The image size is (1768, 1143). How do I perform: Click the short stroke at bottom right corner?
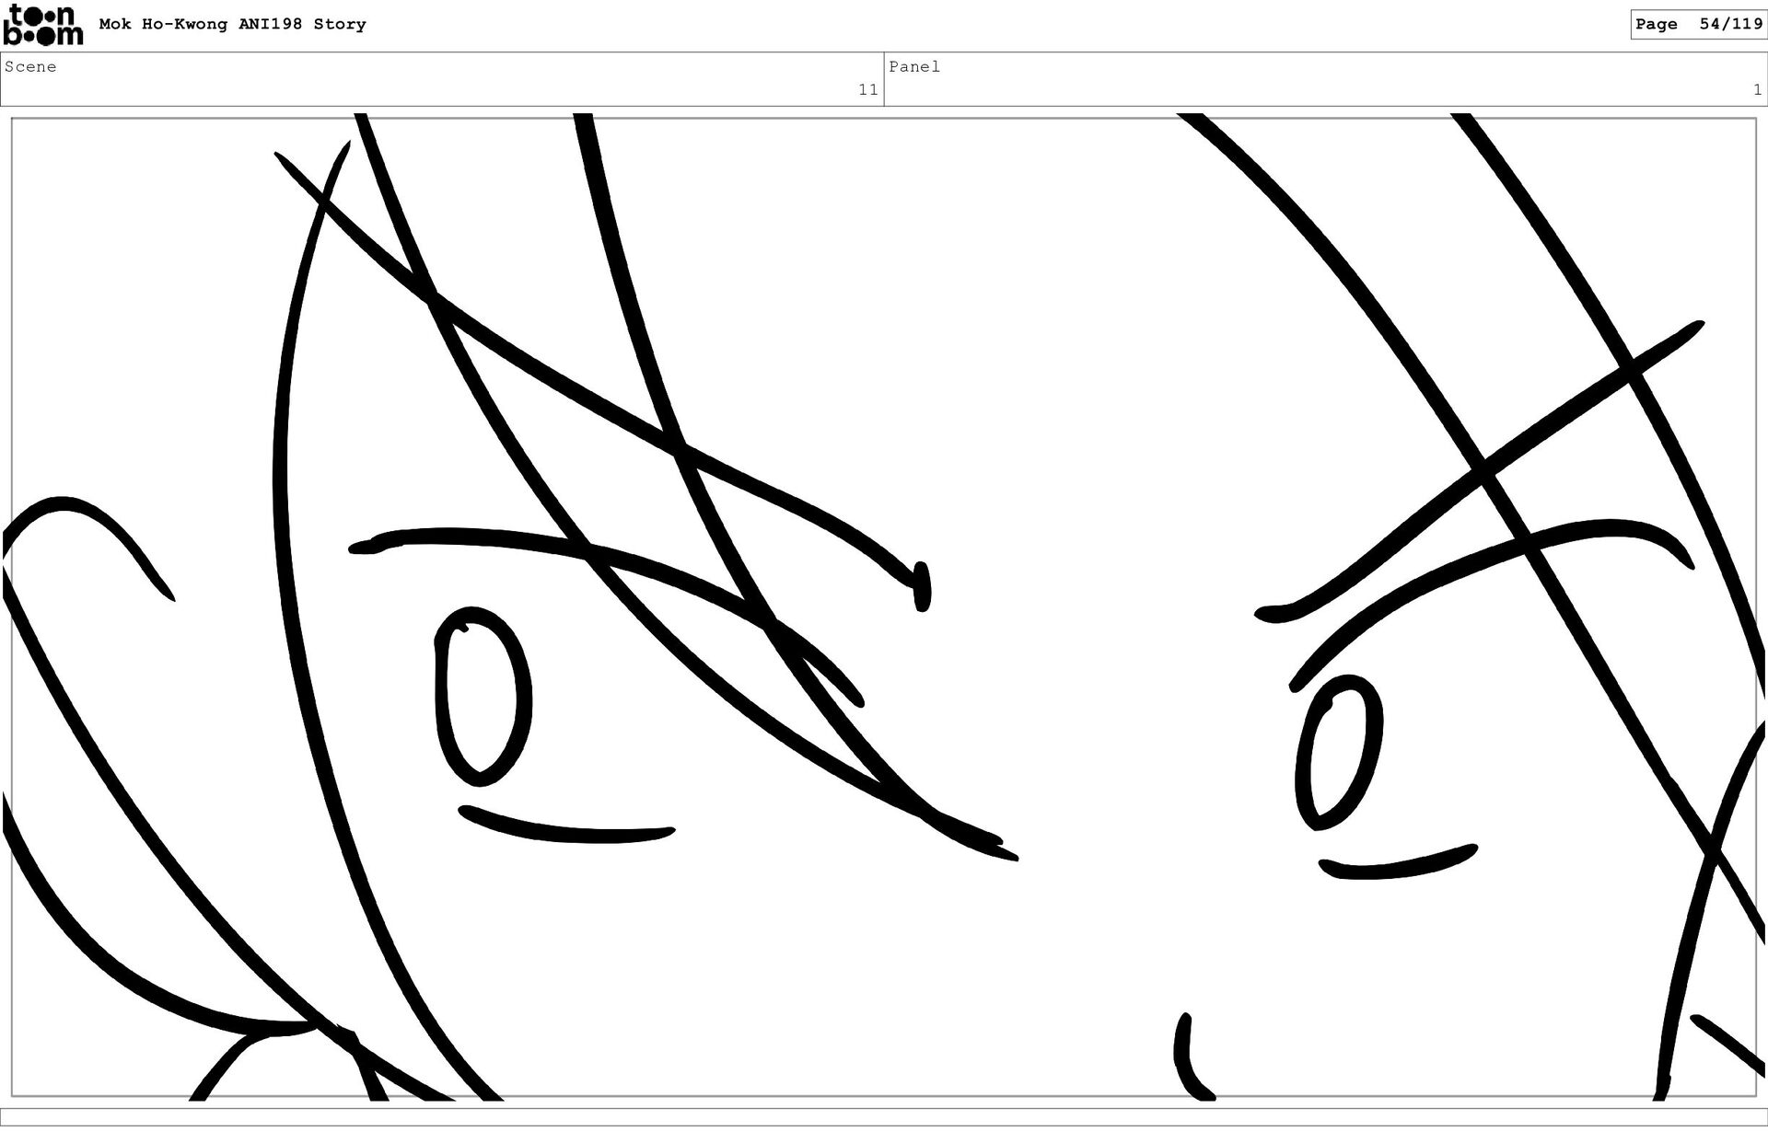pos(1727,1045)
